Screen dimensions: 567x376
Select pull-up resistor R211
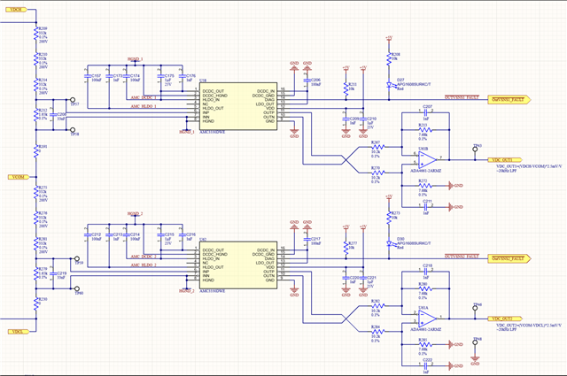346,88
